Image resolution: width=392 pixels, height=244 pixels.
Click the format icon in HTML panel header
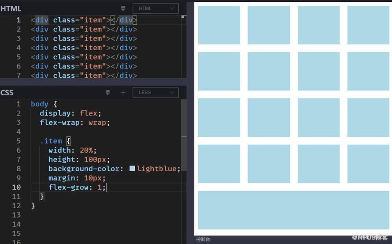tap(123, 8)
